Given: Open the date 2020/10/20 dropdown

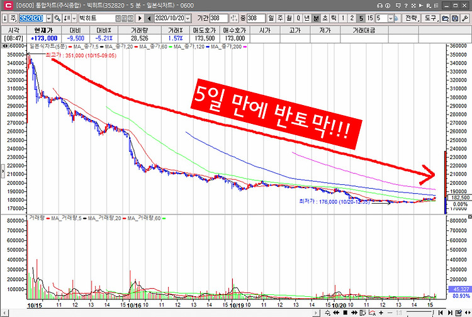Looking at the screenshot, I should (x=188, y=18).
